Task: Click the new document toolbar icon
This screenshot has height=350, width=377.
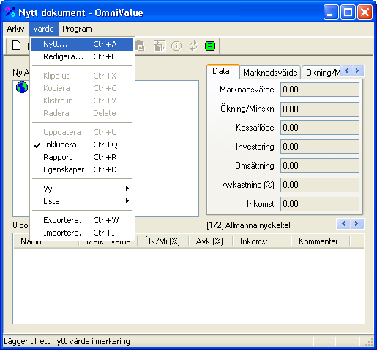Action: 16,45
